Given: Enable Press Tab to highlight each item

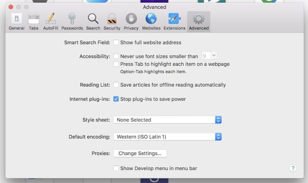Looking at the screenshot, I should [x=116, y=64].
